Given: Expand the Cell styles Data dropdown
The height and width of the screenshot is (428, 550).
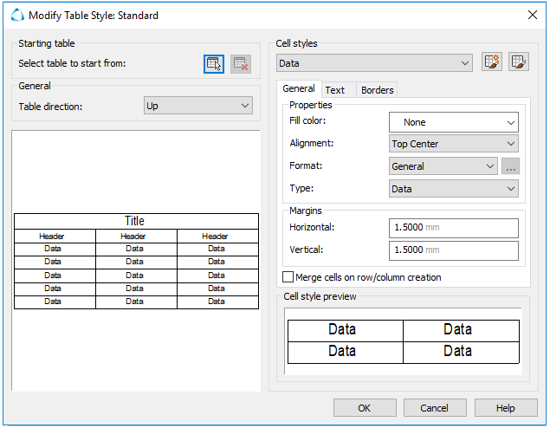Looking at the screenshot, I should pyautogui.click(x=374, y=63).
